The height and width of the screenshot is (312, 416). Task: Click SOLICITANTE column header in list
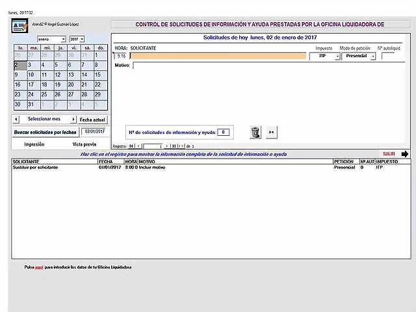(55, 162)
